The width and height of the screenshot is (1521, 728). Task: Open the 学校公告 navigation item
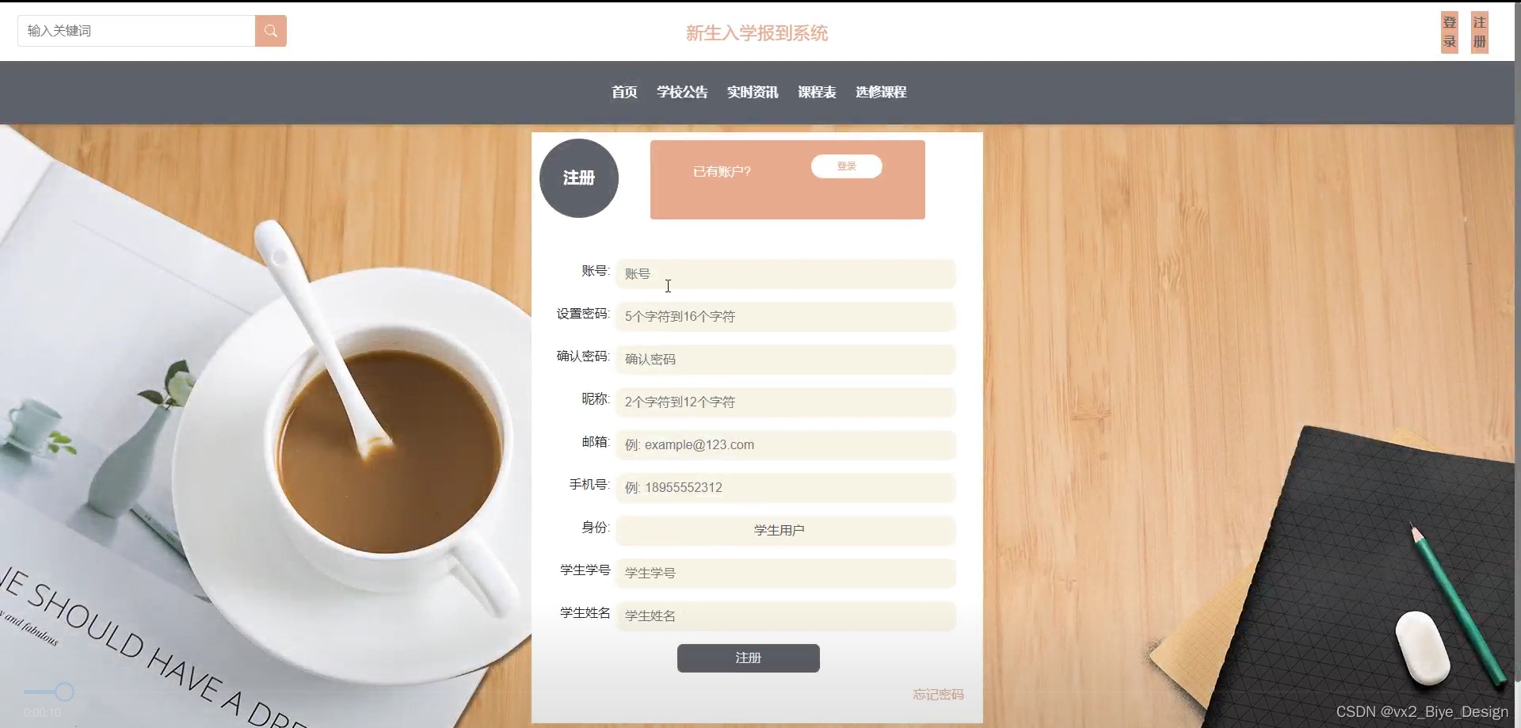tap(682, 92)
